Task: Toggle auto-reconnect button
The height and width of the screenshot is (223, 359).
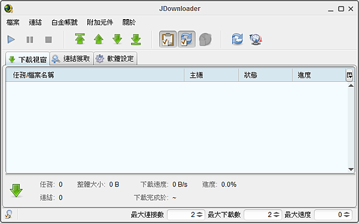Action: coord(187,39)
